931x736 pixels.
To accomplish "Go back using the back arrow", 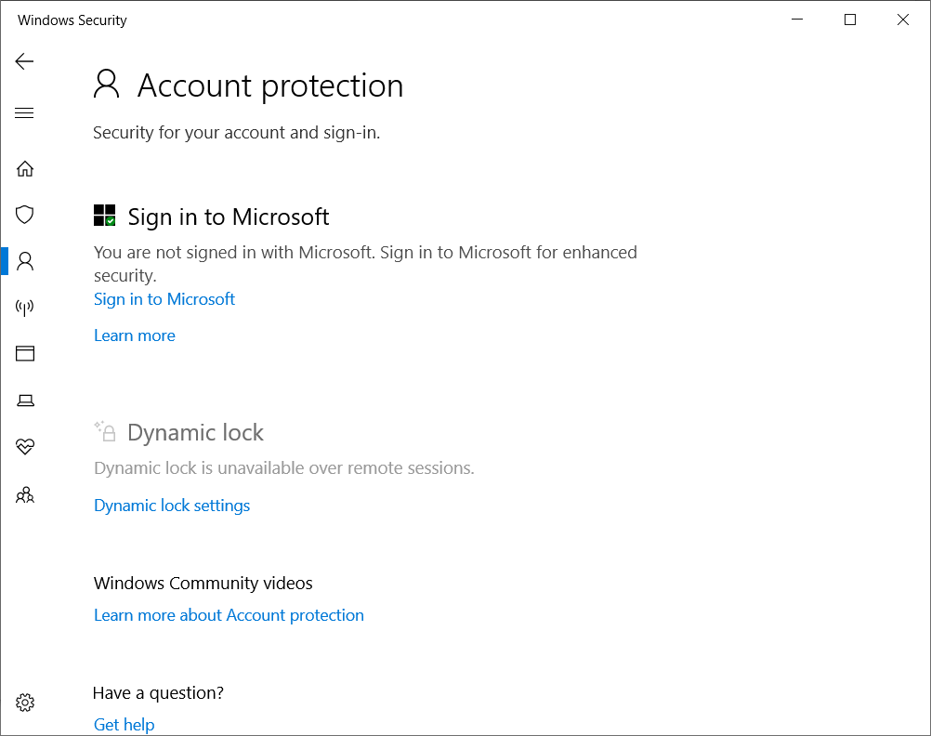I will [24, 61].
